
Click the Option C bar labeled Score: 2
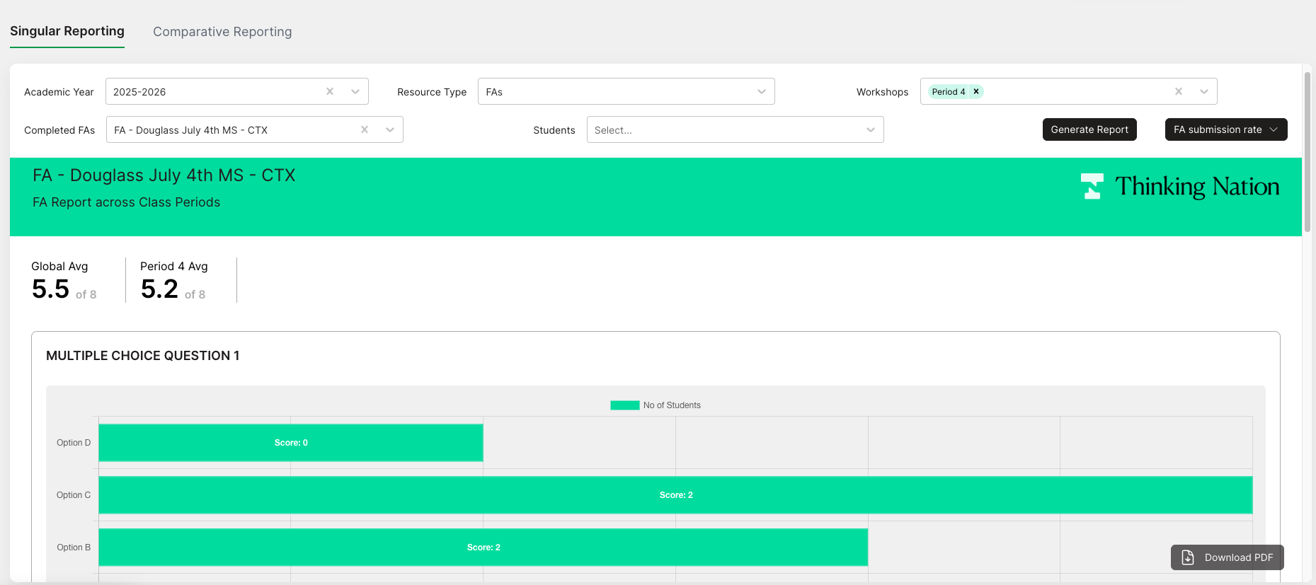676,495
